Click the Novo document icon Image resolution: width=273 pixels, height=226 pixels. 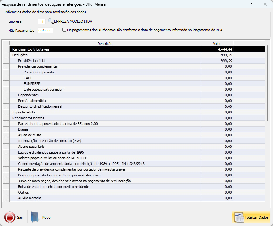(36, 217)
